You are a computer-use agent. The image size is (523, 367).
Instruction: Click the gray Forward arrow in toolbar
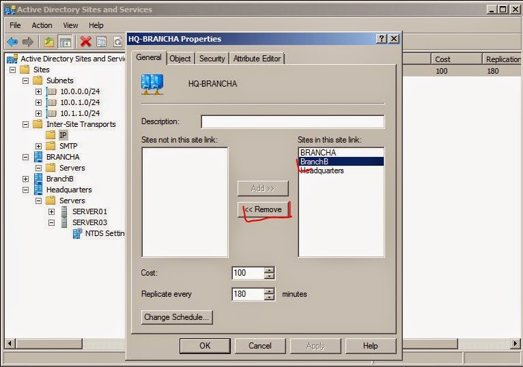28,42
